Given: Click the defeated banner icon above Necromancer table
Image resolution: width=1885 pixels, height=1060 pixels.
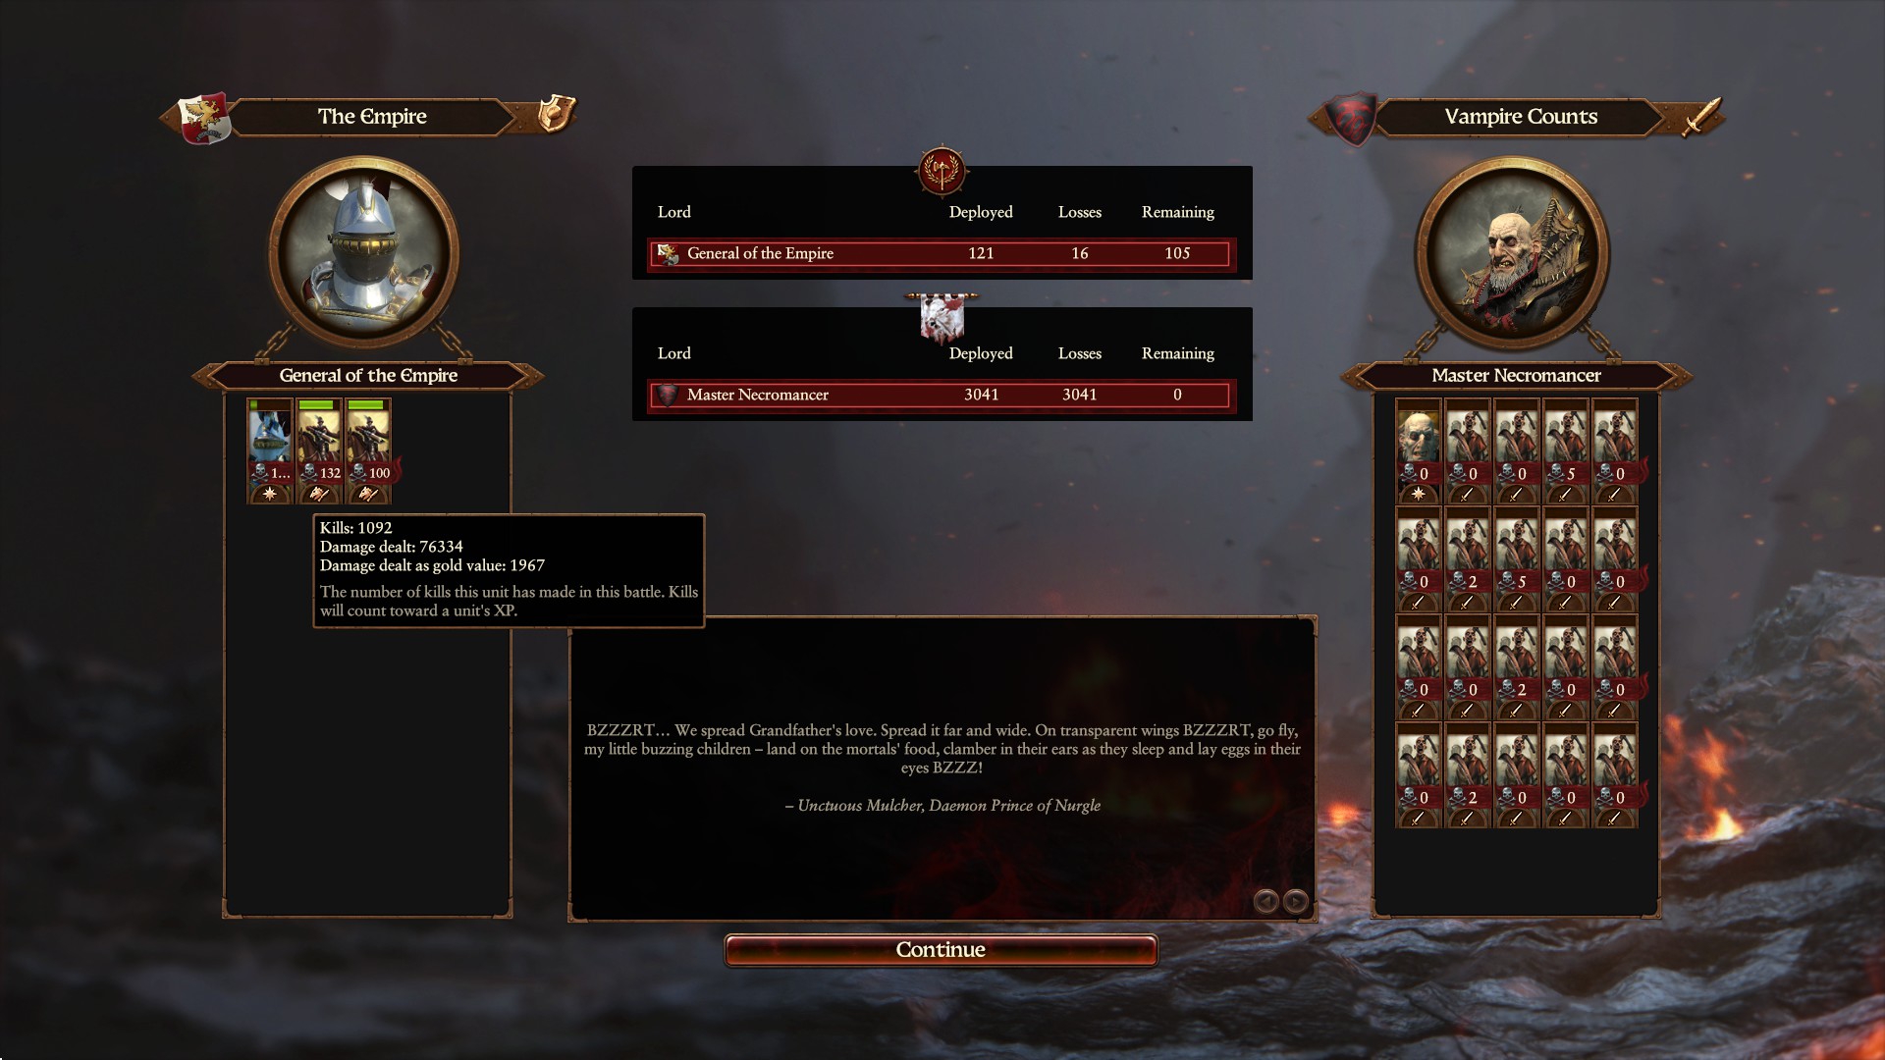Looking at the screenshot, I should [x=942, y=318].
